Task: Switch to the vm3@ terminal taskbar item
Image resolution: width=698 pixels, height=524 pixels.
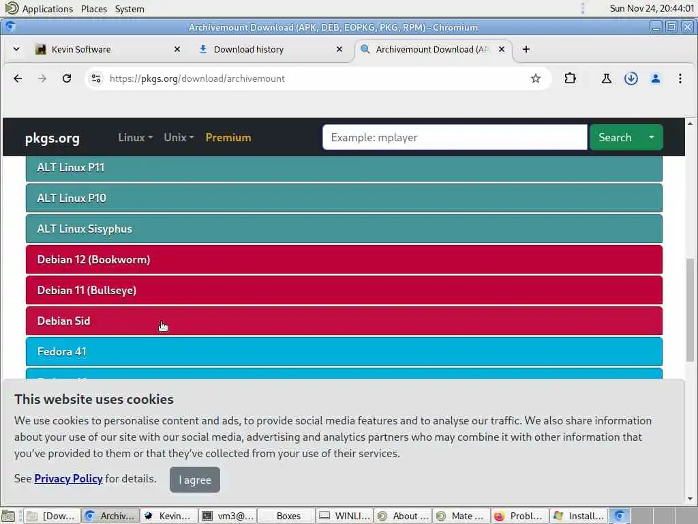Action: [227, 516]
